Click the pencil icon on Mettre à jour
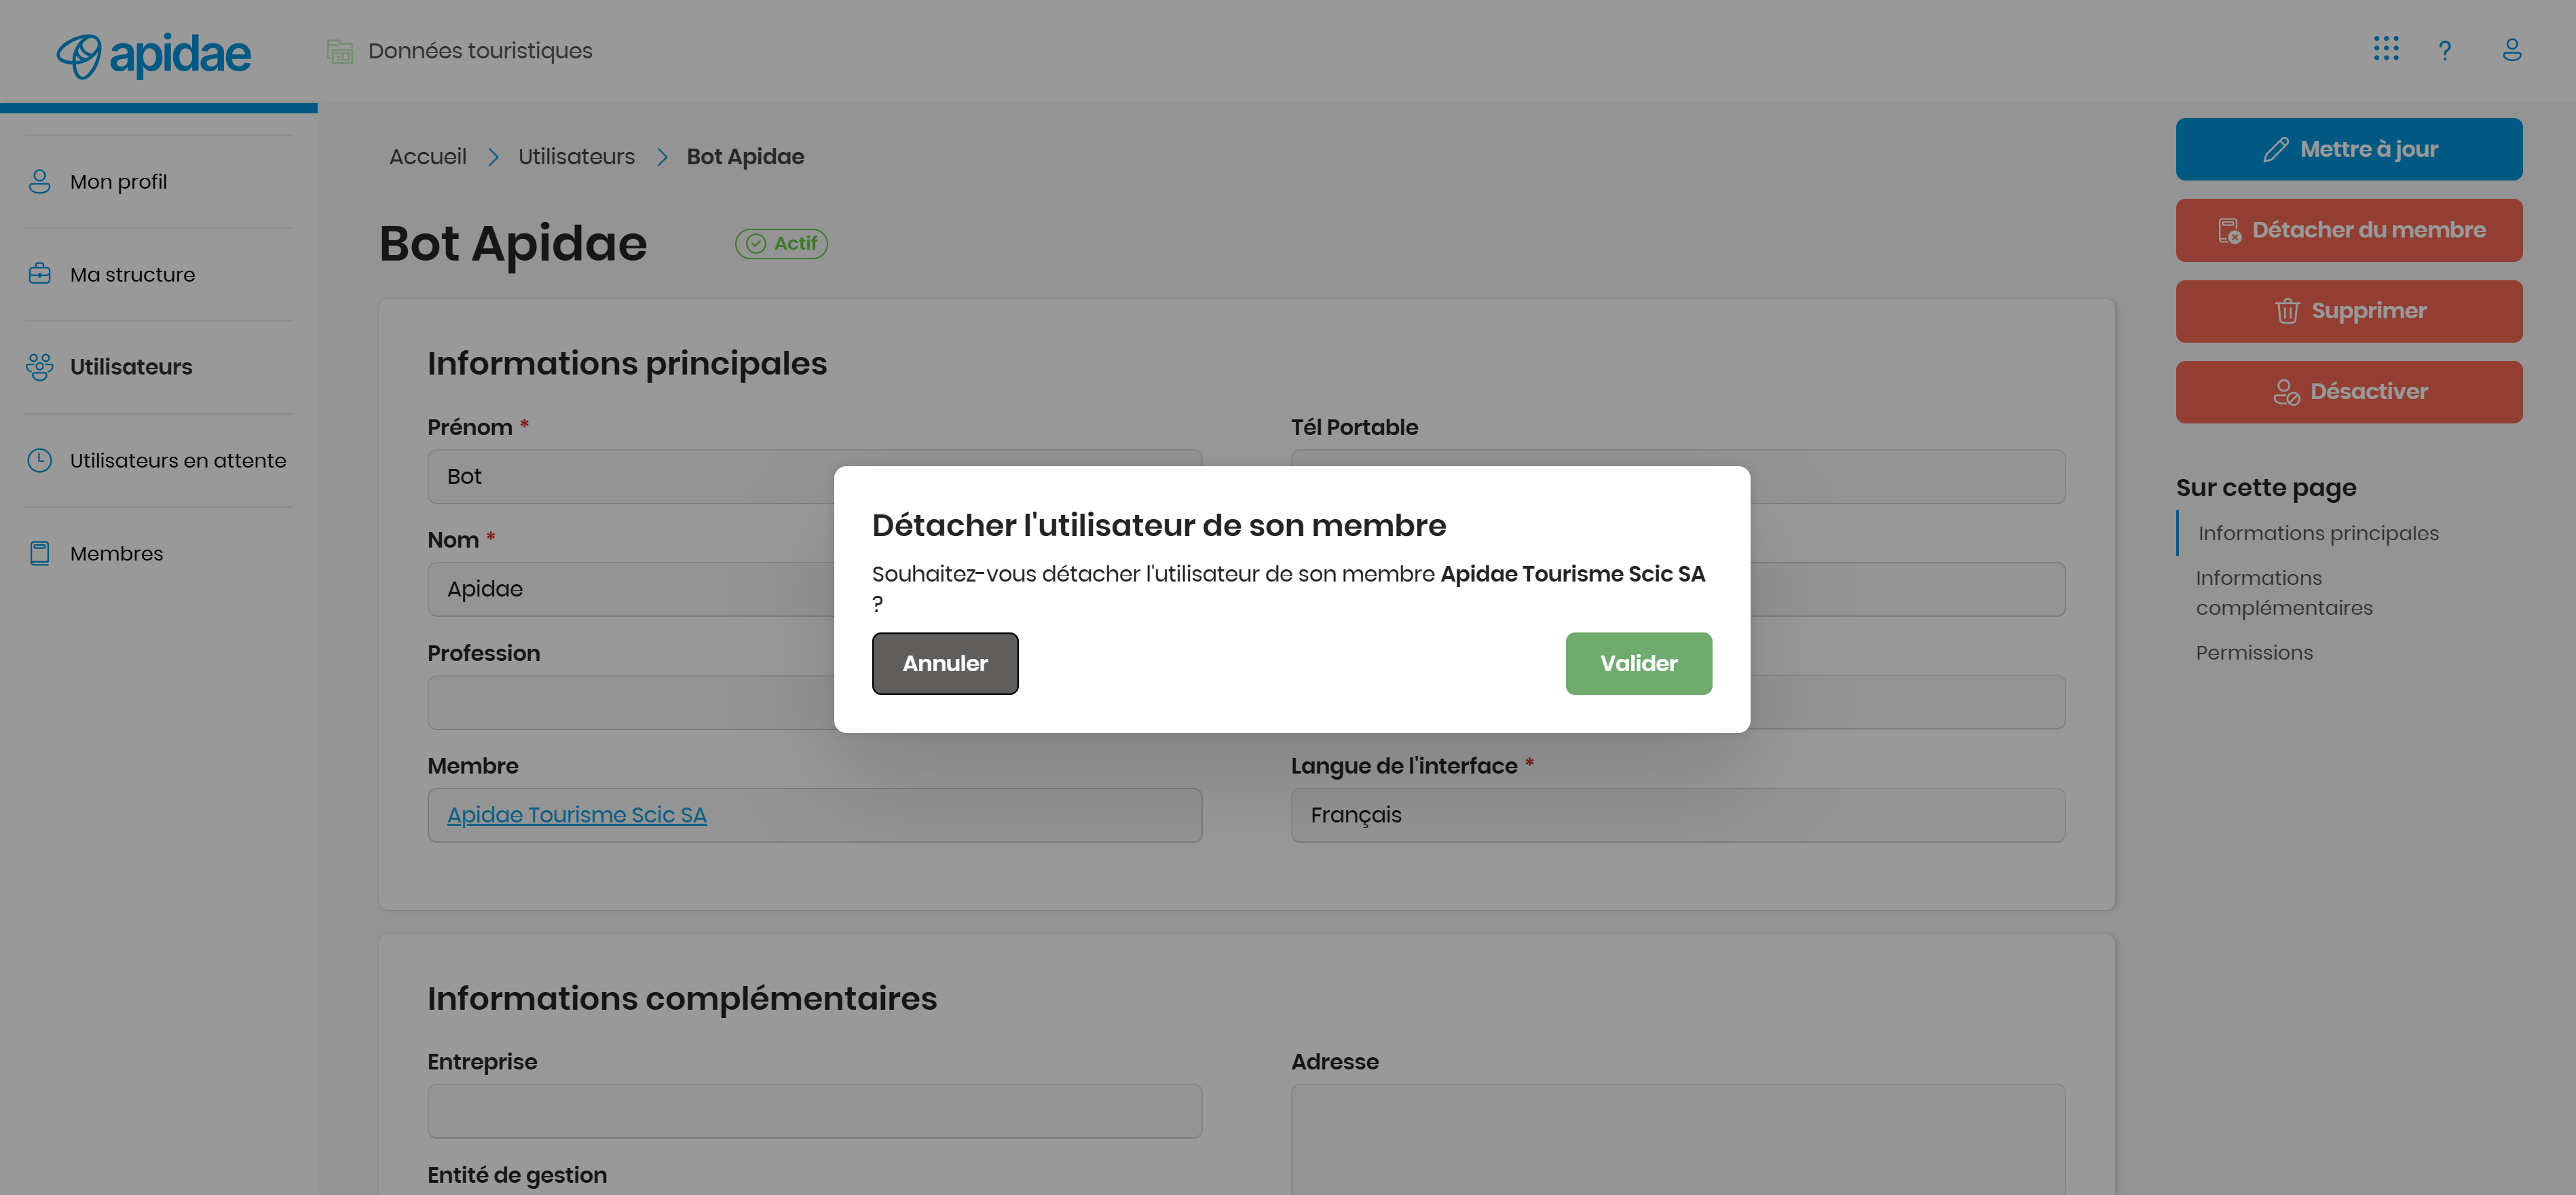 2275,150
